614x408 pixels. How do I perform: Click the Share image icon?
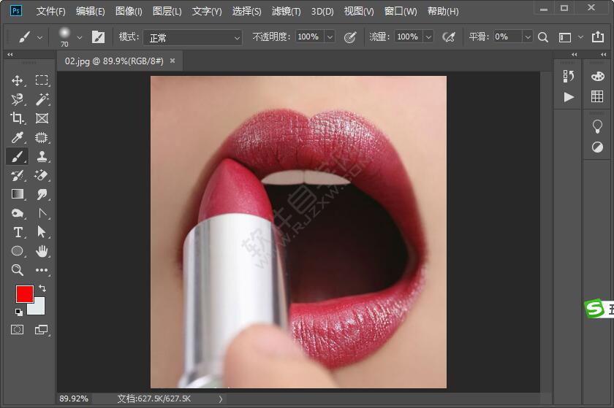click(598, 36)
